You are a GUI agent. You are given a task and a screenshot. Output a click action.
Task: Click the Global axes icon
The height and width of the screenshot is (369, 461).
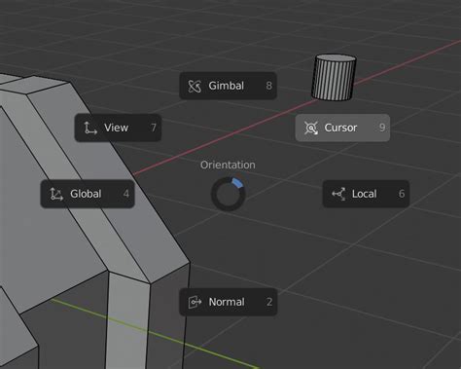[56, 194]
